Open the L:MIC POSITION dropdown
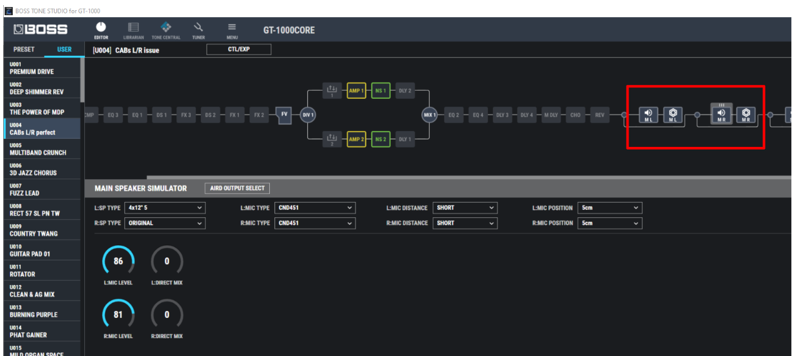Image resolution: width=792 pixels, height=356 pixels. tap(610, 208)
